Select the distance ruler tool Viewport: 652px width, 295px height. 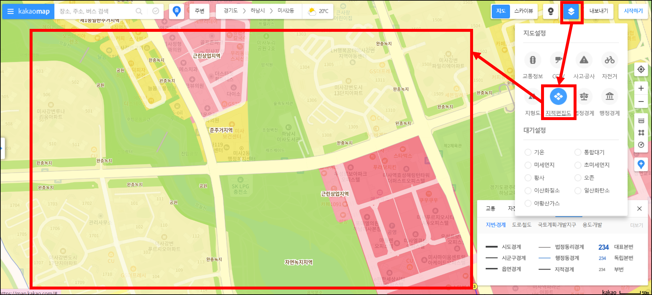tap(641, 121)
